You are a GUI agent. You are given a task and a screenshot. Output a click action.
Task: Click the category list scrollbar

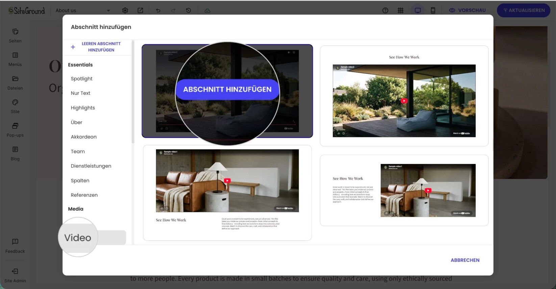pyautogui.click(x=133, y=92)
